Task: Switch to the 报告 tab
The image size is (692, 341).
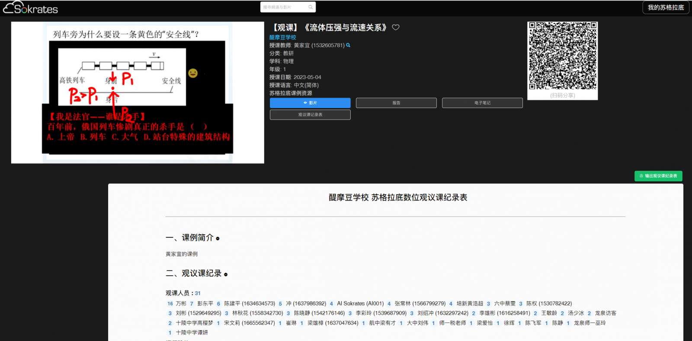Action: (x=396, y=103)
